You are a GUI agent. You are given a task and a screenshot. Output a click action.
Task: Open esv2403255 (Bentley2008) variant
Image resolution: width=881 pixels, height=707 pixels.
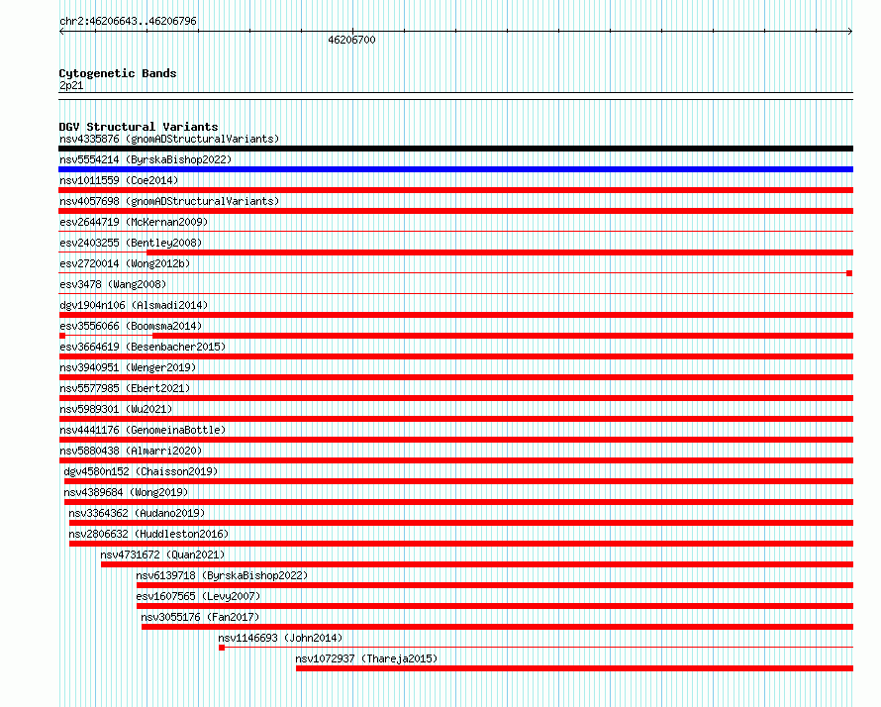pos(131,243)
